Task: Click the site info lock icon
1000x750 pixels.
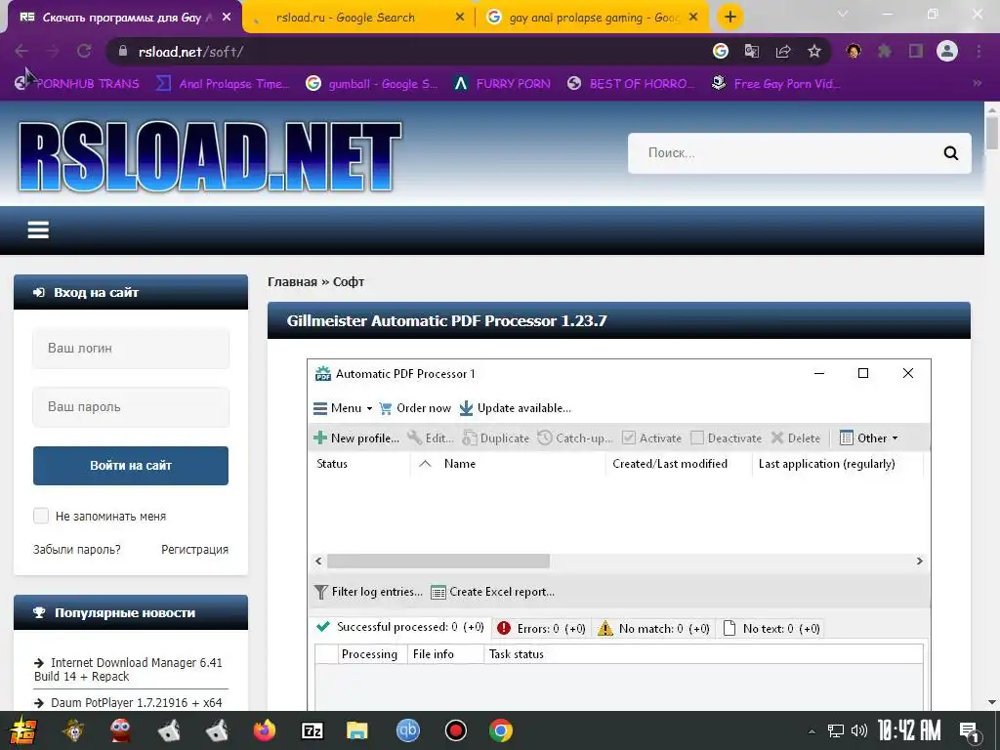Action: pos(123,51)
